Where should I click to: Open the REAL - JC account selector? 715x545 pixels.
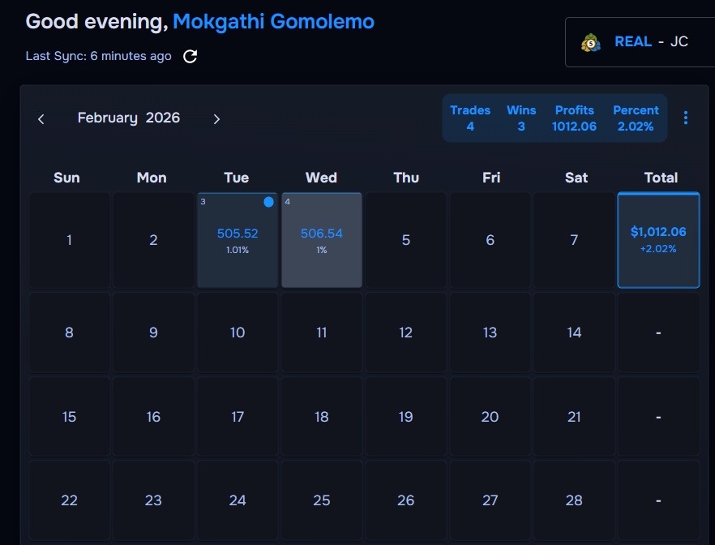click(640, 42)
